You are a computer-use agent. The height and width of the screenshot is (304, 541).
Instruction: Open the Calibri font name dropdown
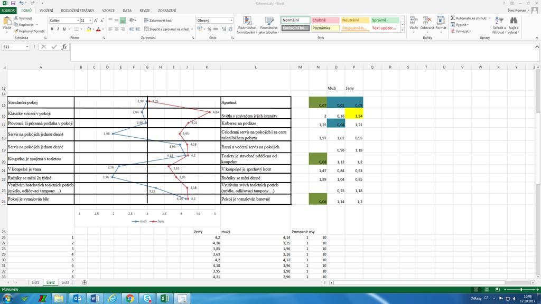[78, 21]
